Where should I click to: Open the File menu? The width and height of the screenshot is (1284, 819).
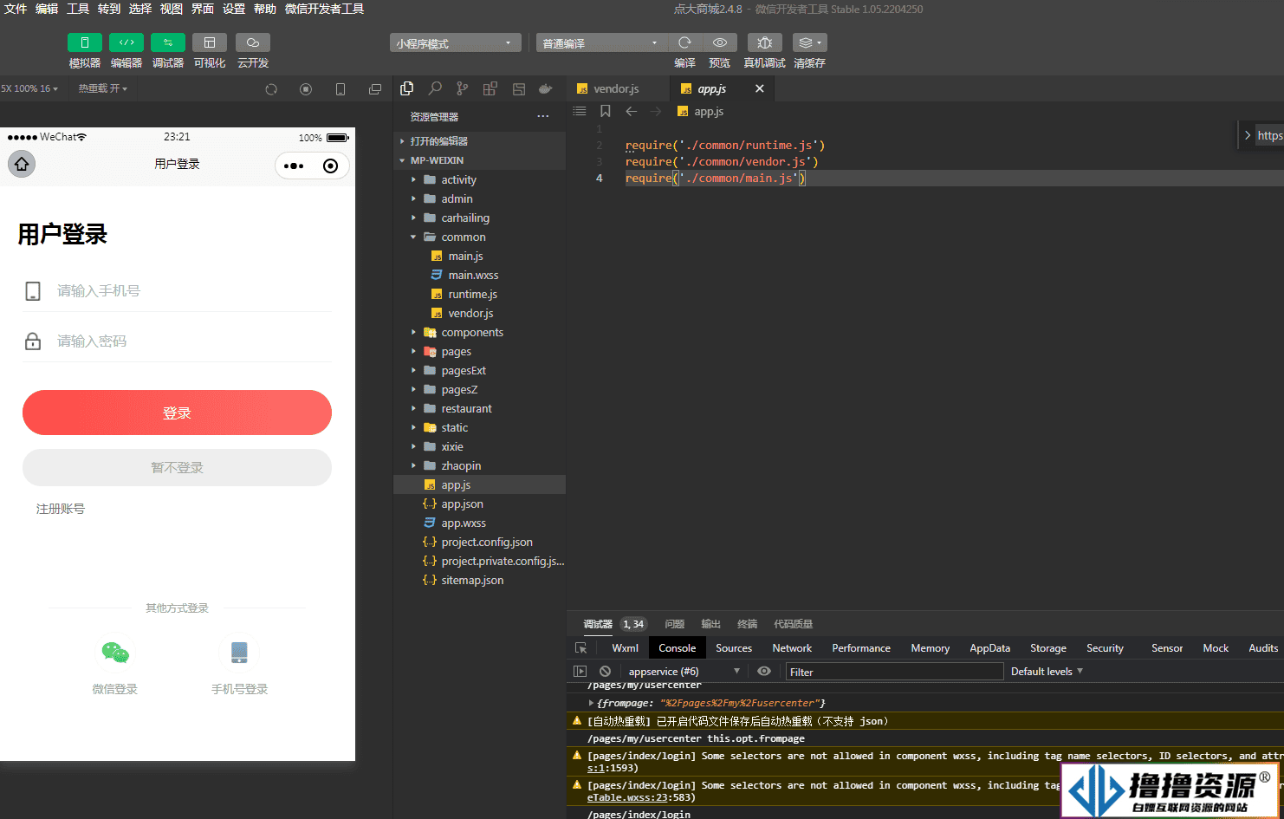coord(16,9)
